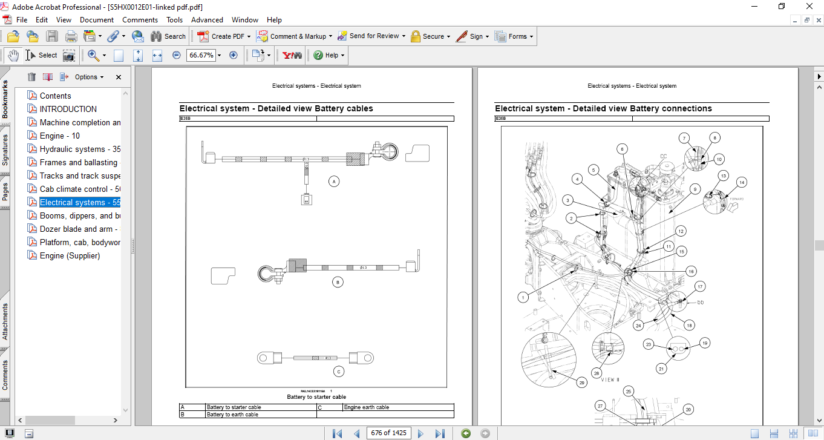Go to the last page

[x=440, y=433]
